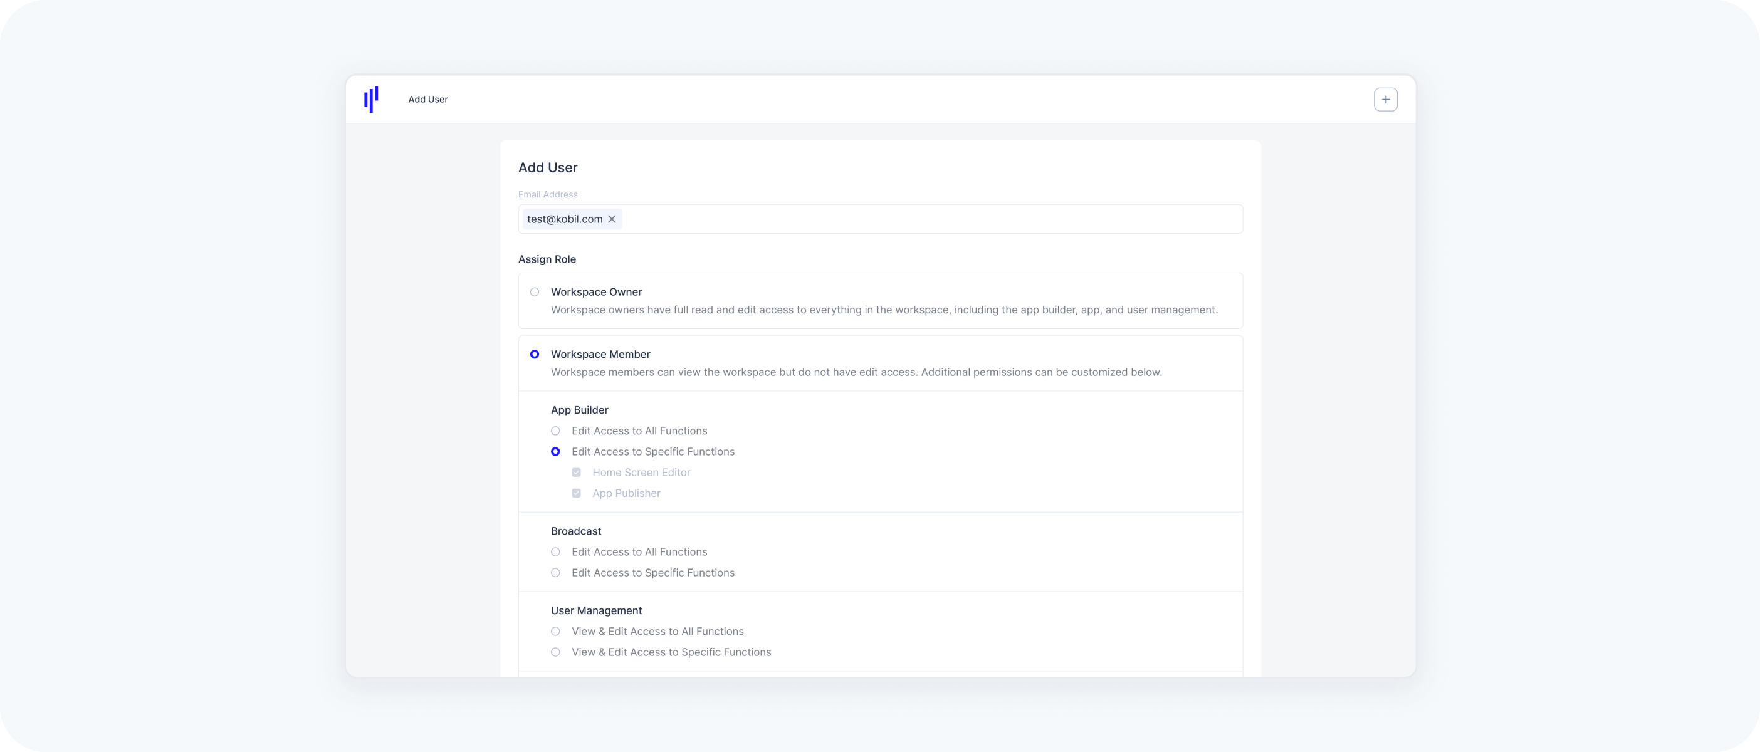Uncheck the Home Screen Editor checkbox
Screen dimensions: 1760x752
tap(577, 473)
